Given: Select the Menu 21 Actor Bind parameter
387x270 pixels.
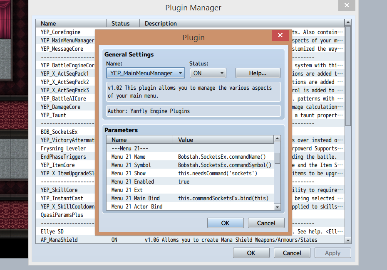Looking at the screenshot, I should point(190,206).
